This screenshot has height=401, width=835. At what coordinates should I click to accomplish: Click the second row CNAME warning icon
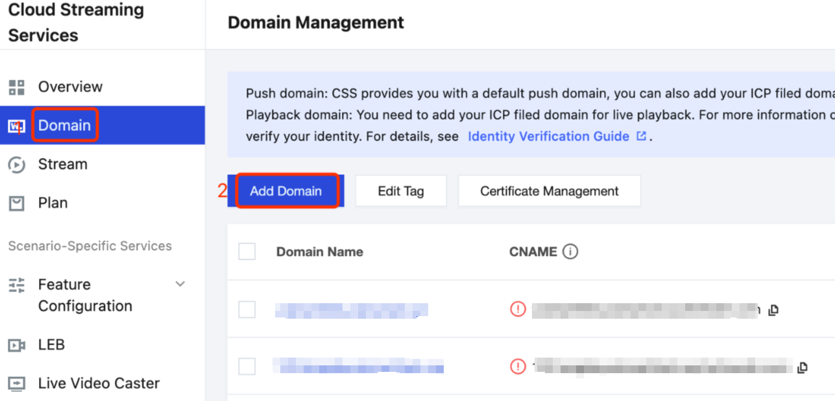[518, 367]
